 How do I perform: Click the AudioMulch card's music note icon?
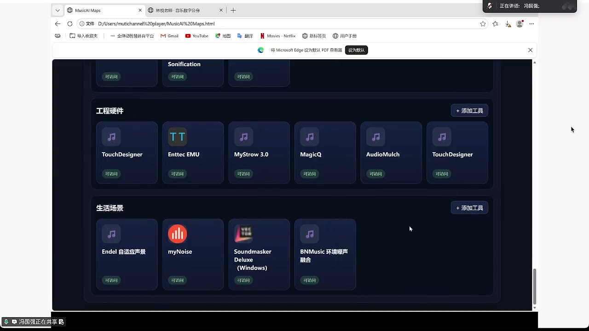pos(376,137)
